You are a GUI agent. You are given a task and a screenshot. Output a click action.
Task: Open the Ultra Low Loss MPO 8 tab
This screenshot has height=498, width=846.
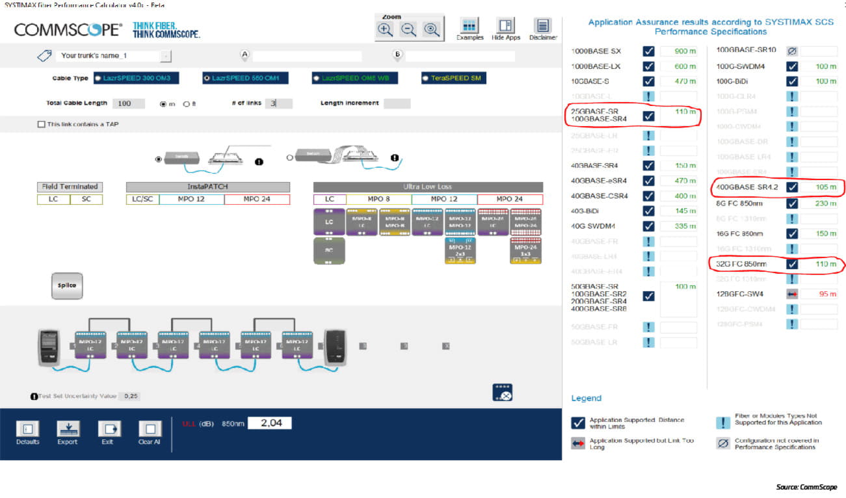click(x=378, y=199)
